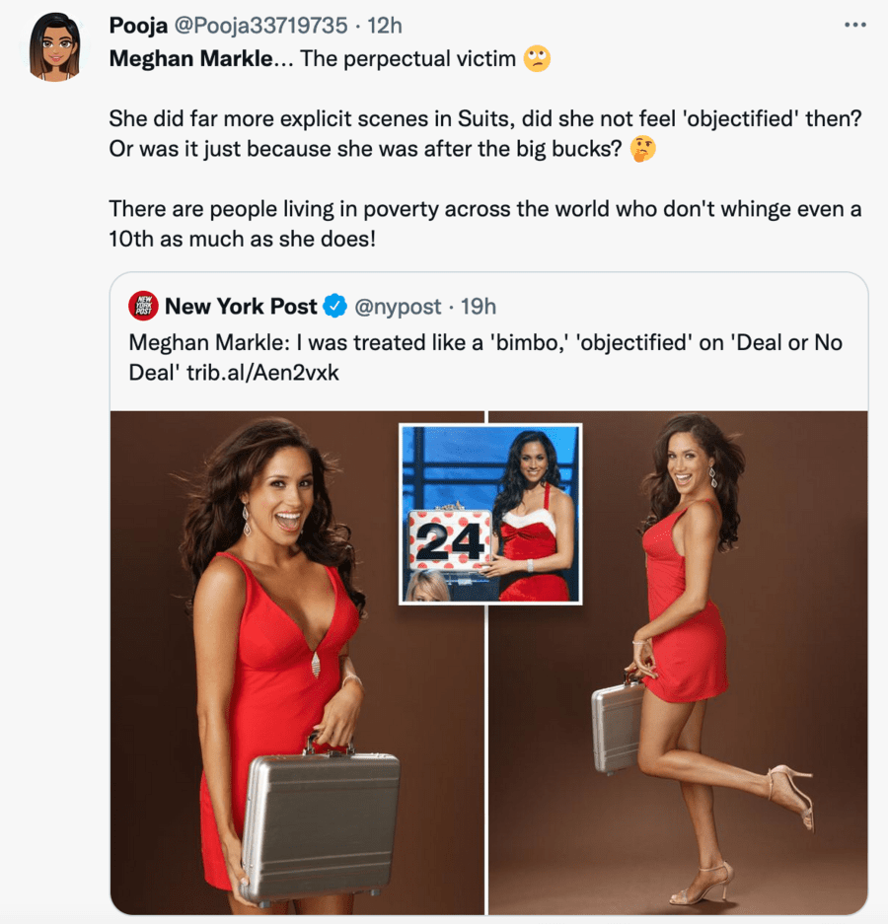
Task: Open the inset photo showing case 24
Action: click(x=490, y=514)
